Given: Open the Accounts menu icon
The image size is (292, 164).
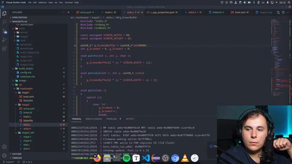Looking at the screenshot, I should click(x=4, y=147).
